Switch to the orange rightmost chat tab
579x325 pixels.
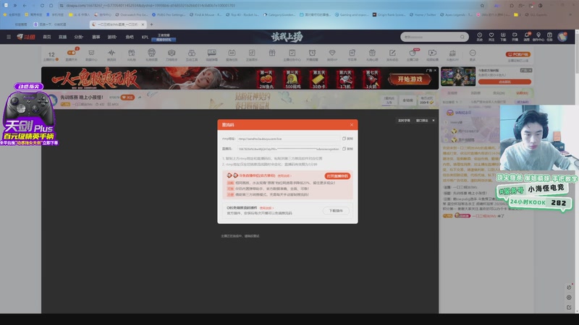522,93
